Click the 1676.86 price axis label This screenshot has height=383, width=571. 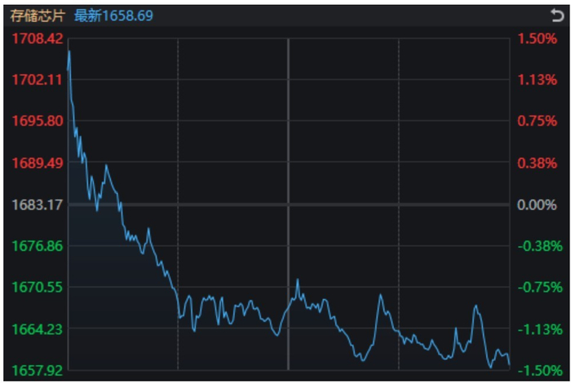(x=38, y=246)
